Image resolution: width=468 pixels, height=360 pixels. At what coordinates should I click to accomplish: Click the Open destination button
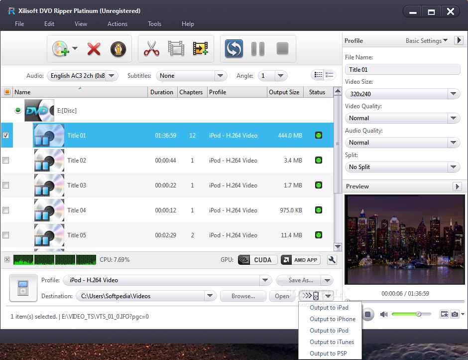(282, 296)
